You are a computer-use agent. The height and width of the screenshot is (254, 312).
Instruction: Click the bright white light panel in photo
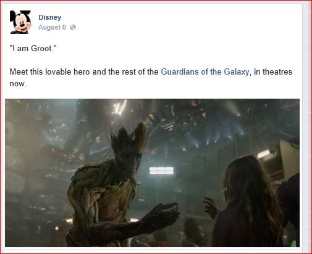coord(161,171)
